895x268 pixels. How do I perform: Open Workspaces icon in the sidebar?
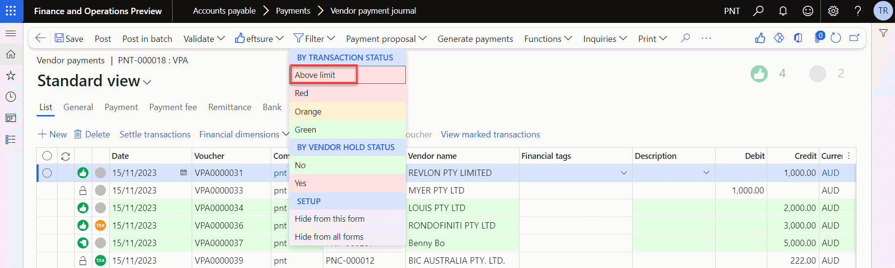11,118
